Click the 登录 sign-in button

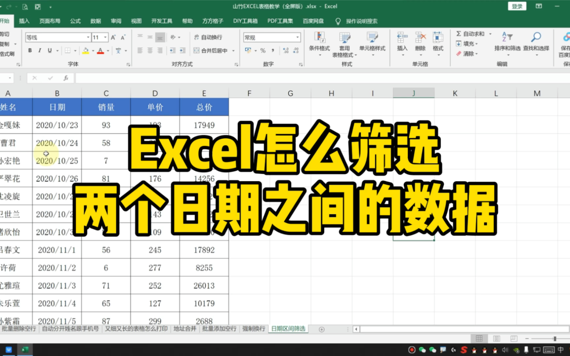(x=517, y=6)
